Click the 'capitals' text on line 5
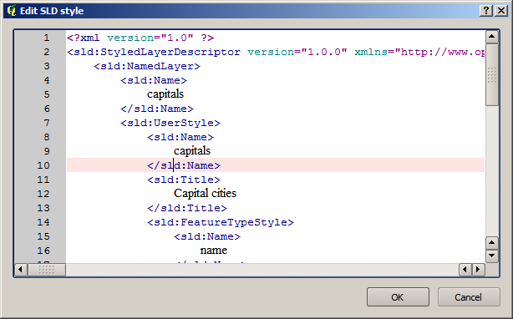Screen dimensions: 513x319 [165, 94]
